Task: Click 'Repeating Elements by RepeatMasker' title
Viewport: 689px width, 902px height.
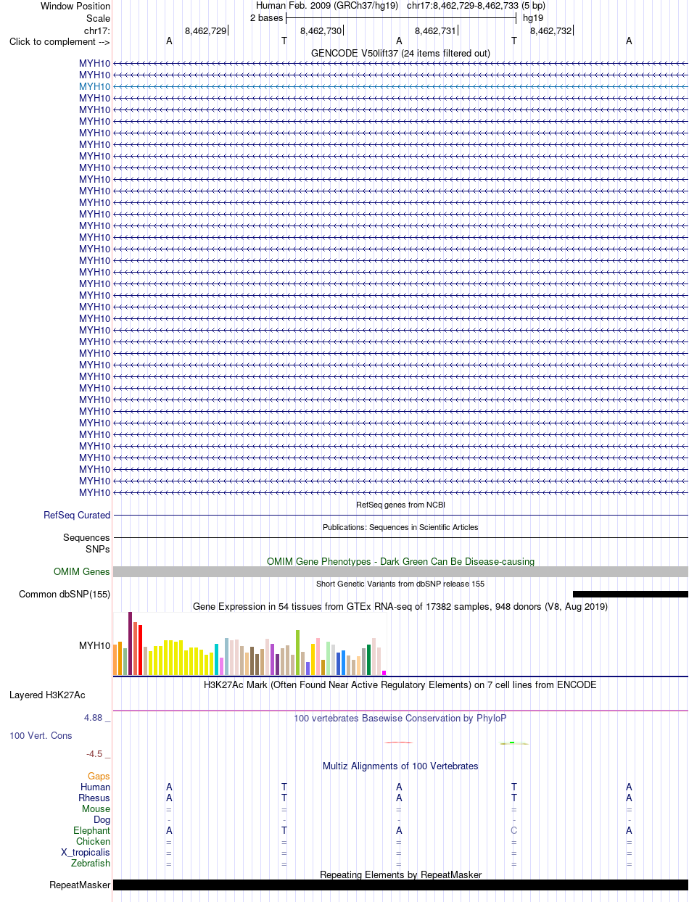Action: pyautogui.click(x=400, y=875)
